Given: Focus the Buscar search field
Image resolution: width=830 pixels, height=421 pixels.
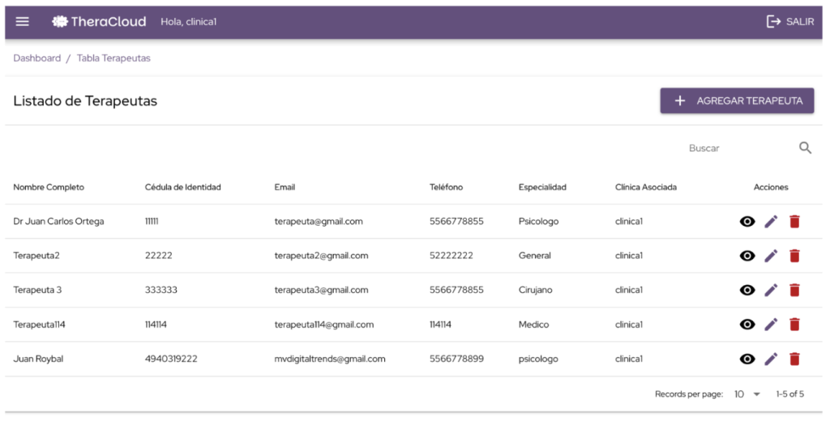Looking at the screenshot, I should [734, 148].
